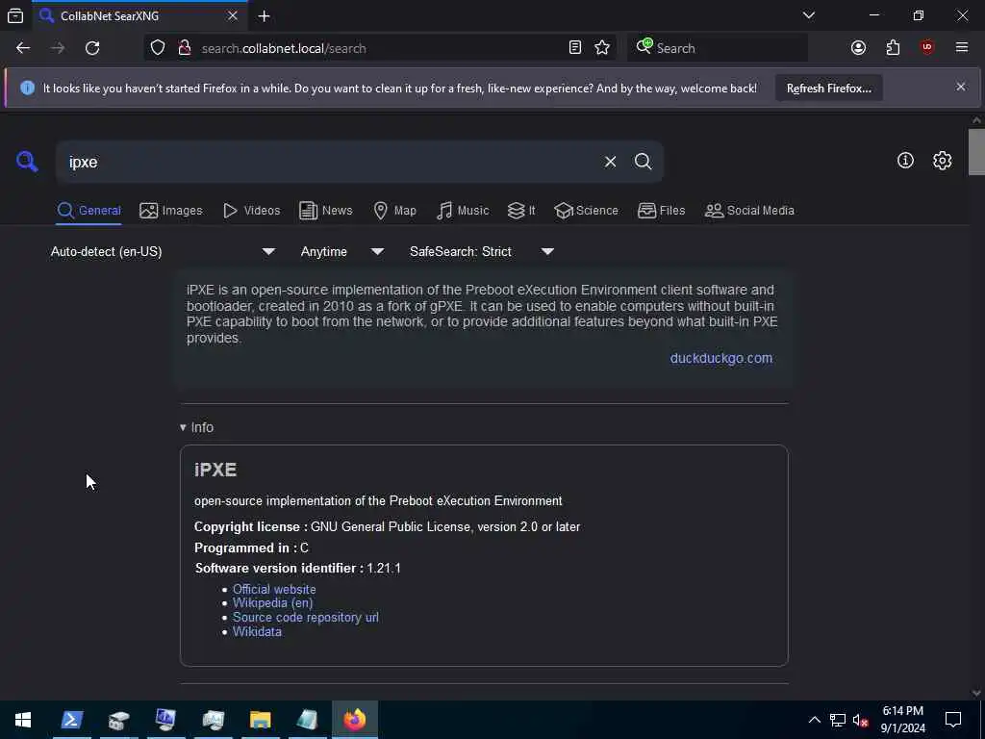Open the Windows Start menu

23,720
